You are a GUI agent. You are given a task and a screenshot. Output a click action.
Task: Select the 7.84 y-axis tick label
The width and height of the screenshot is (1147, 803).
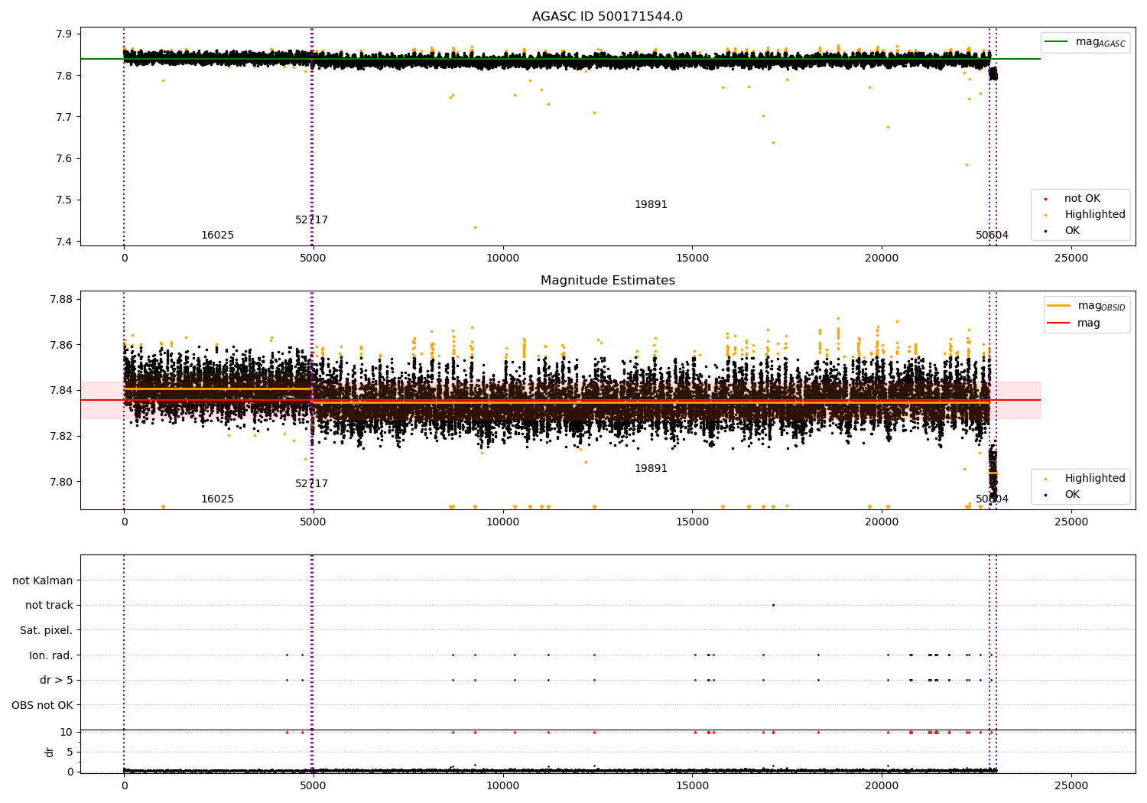pos(61,390)
